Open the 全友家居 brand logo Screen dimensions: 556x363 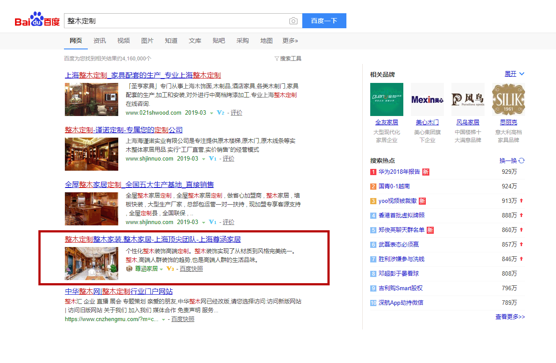click(387, 99)
